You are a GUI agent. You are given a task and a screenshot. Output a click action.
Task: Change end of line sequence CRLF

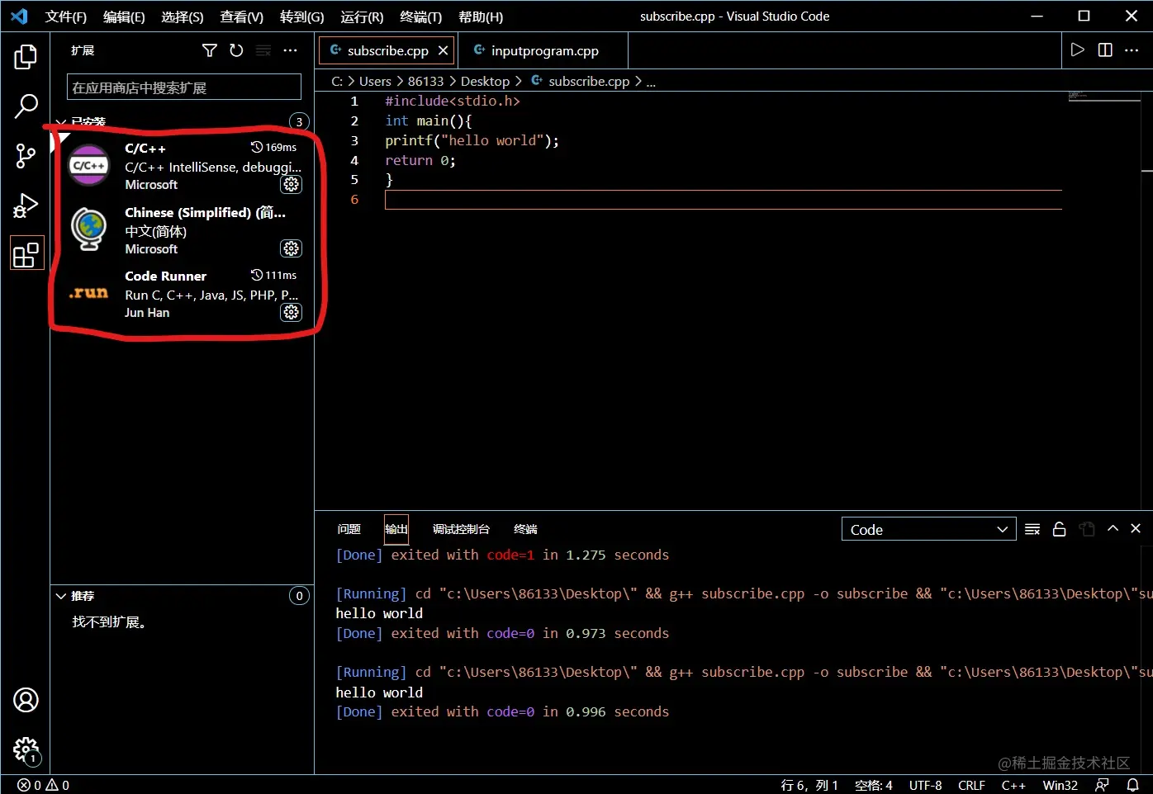(971, 785)
